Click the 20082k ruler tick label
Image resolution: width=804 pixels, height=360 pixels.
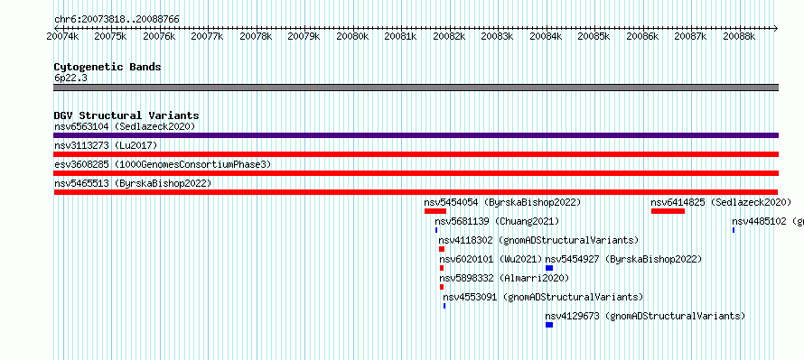[x=449, y=37]
